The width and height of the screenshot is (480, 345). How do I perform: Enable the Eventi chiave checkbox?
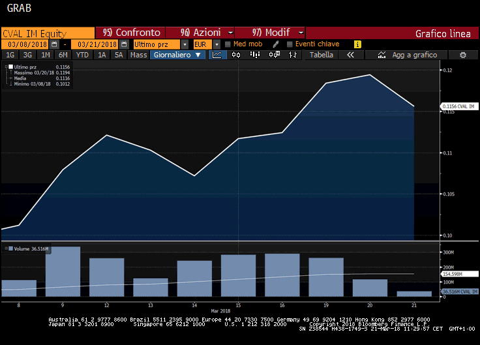[289, 44]
